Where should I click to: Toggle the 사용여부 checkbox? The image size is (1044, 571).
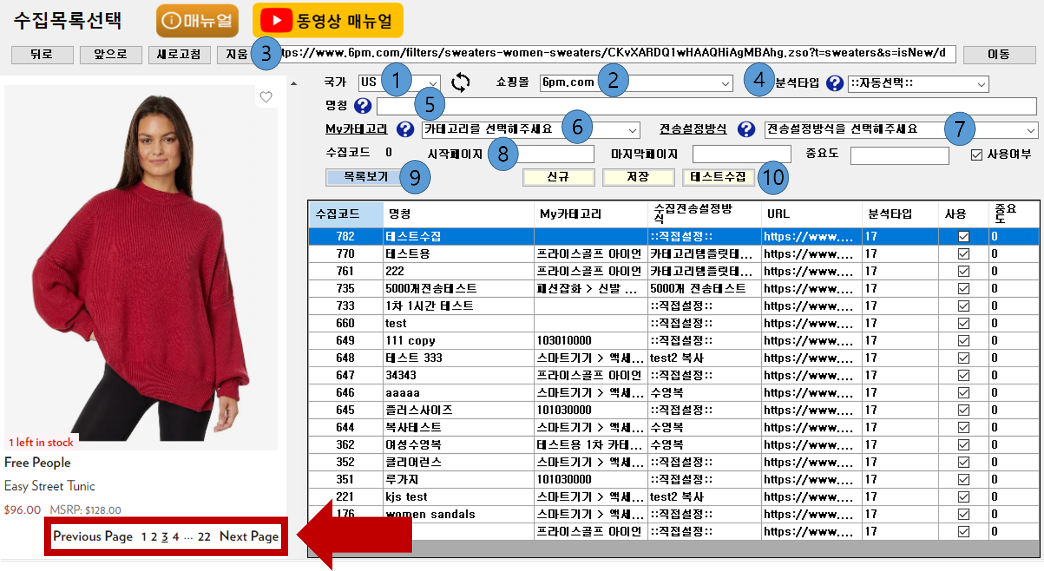click(x=977, y=155)
